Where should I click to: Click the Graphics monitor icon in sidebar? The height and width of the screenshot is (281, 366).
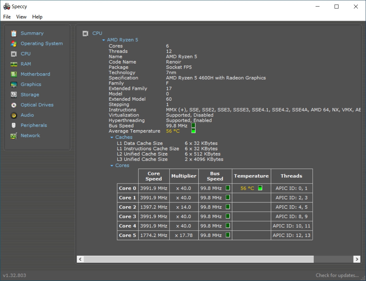coord(14,84)
